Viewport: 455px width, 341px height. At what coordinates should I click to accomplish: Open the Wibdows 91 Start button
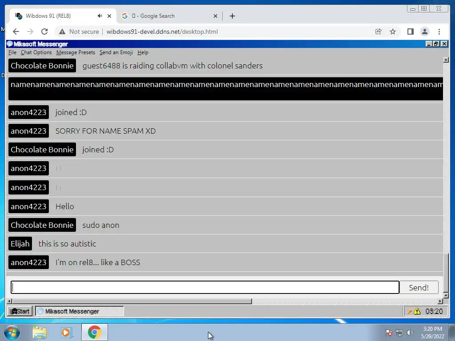pos(20,311)
